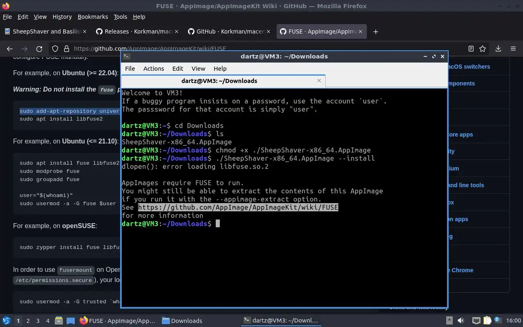Switch to Releases Korkman tab
Image resolution: width=523 pixels, height=327 pixels.
137,31
